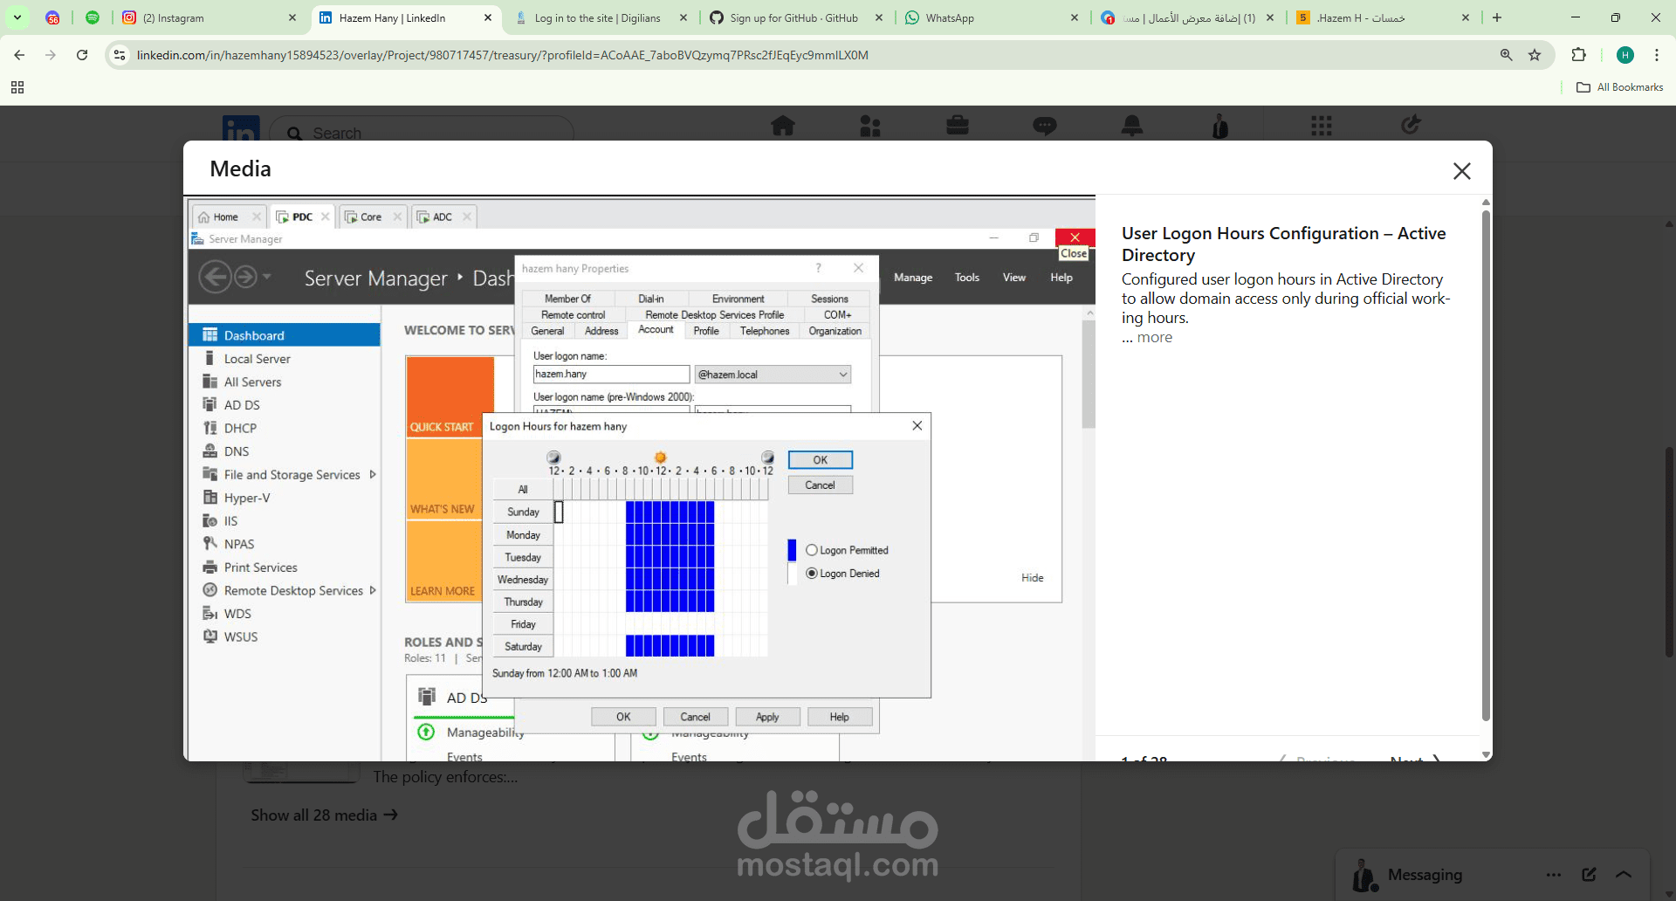
Task: Close the Media overlay with the X
Action: [x=1462, y=171]
